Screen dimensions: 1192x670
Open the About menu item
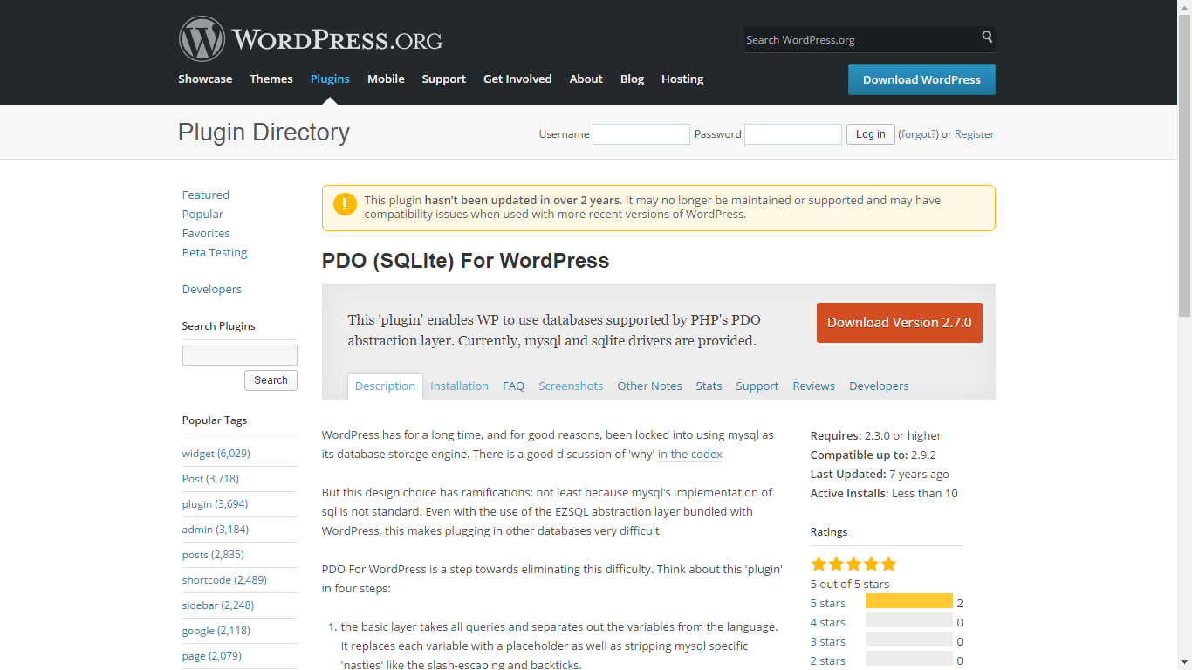586,79
